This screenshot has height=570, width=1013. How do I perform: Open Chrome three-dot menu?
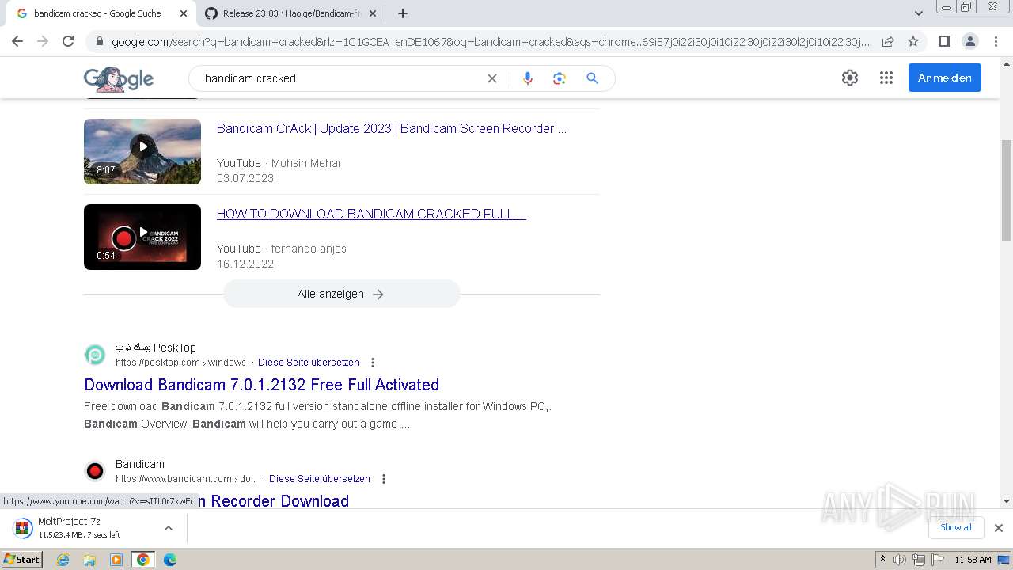(996, 41)
